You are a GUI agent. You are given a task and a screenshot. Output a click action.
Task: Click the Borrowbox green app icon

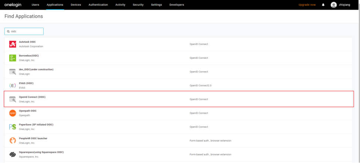tap(13, 58)
